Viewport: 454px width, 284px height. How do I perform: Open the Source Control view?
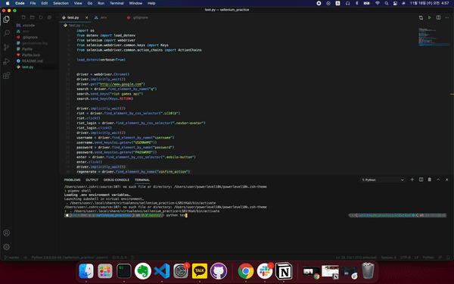tap(6, 47)
